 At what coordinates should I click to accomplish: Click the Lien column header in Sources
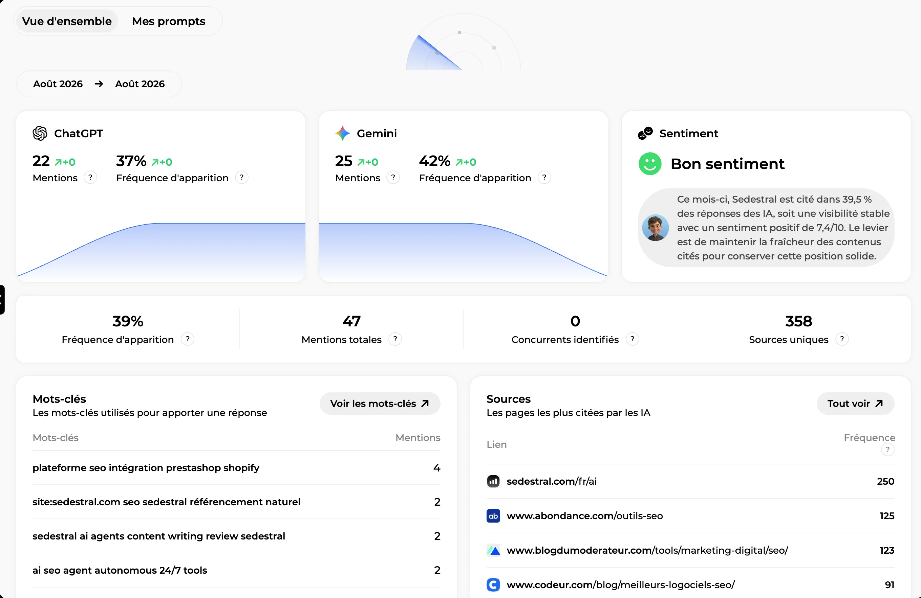[x=496, y=444]
